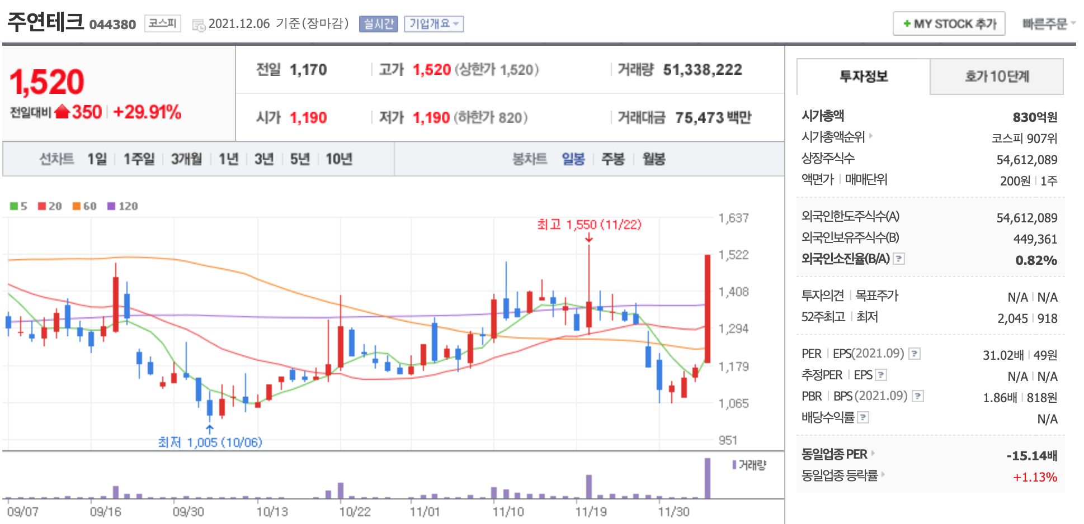Select the 월봉 candle chart
This screenshot has height=524, width=1084.
pyautogui.click(x=654, y=159)
